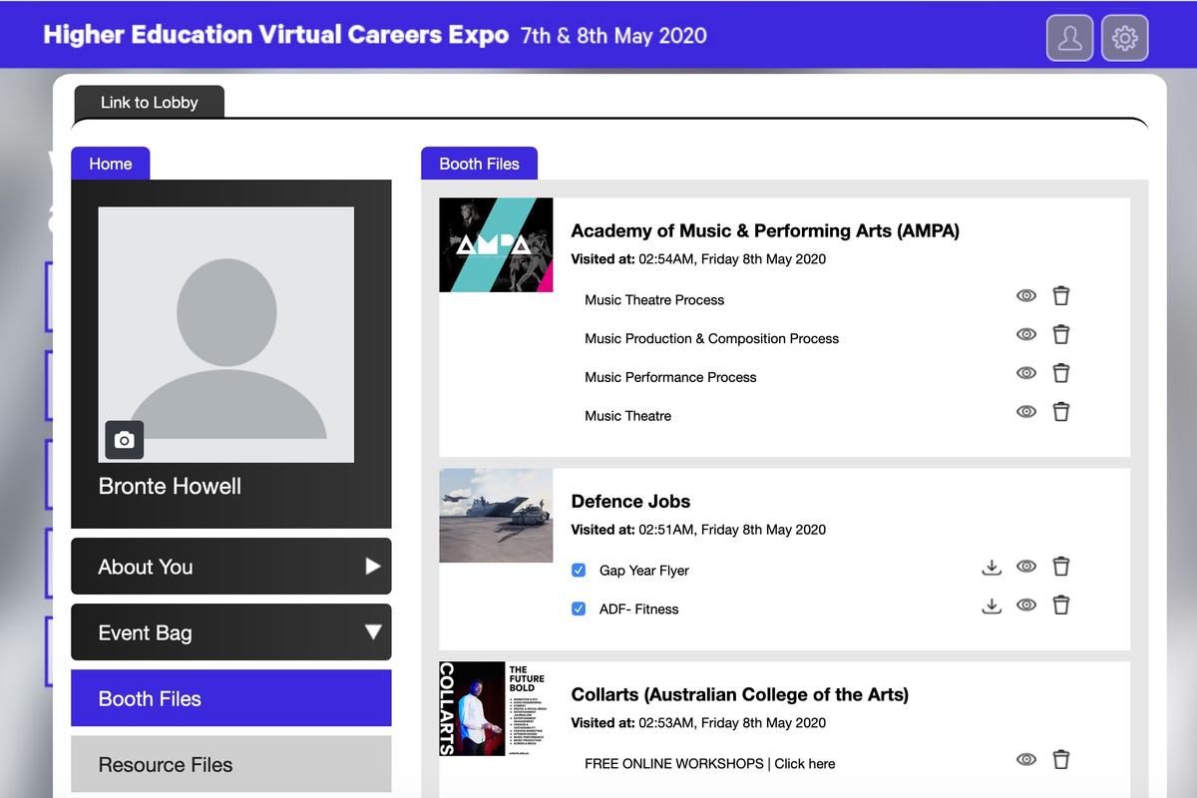
Task: Open the ADF- Fitness file name
Action: click(x=638, y=608)
